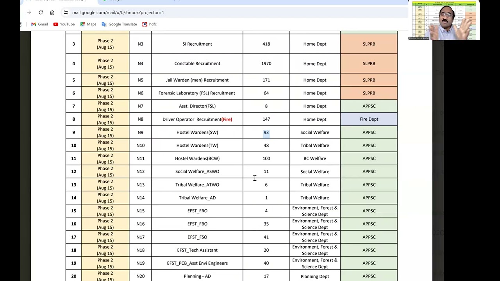
Task: Click vacancy count '1970'
Action: [266, 64]
